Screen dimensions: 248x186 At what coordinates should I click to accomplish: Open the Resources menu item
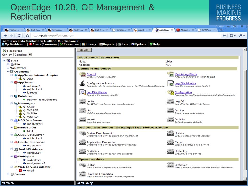click(x=69, y=44)
